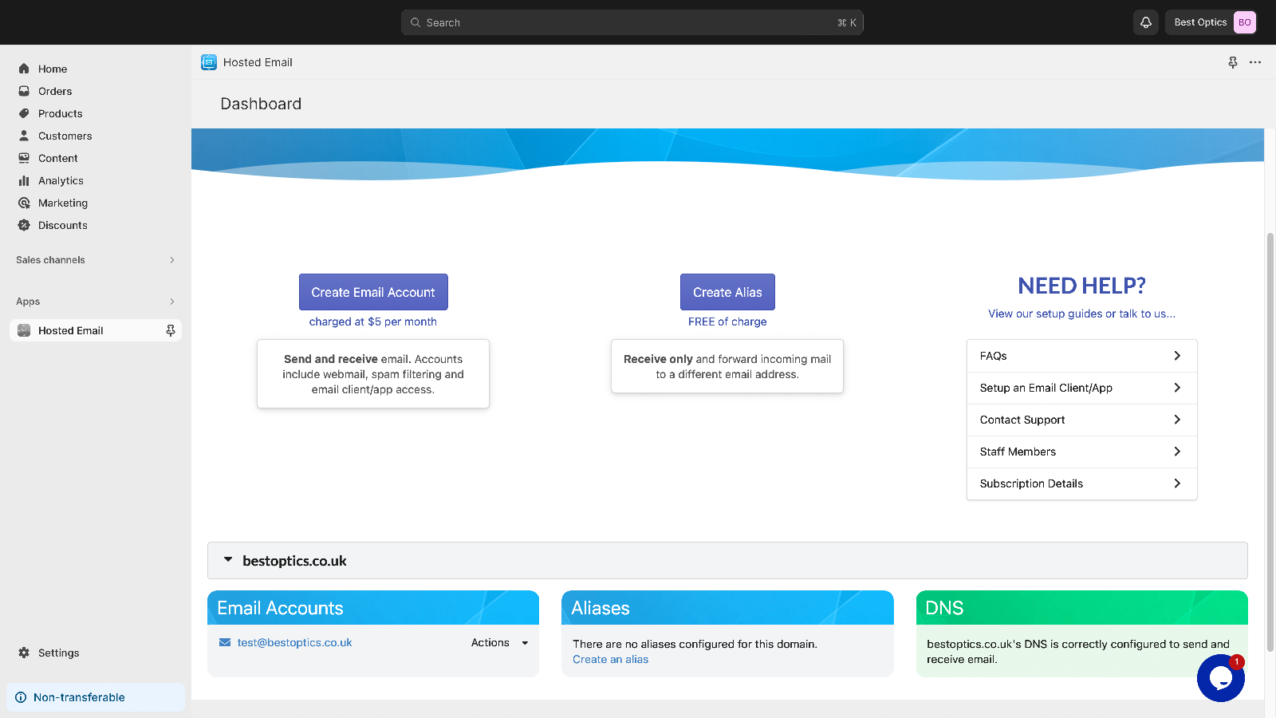Open the notification bell
Image resolution: width=1276 pixels, height=718 pixels.
pos(1146,22)
